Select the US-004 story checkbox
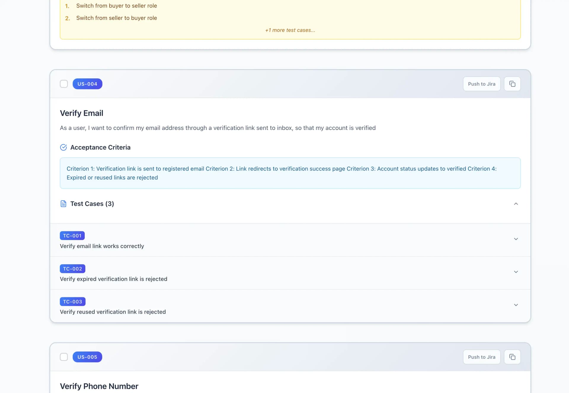 64,84
